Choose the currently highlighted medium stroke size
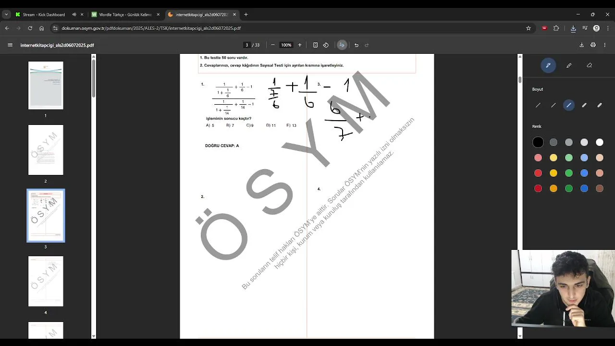The height and width of the screenshot is (346, 615). tap(569, 105)
